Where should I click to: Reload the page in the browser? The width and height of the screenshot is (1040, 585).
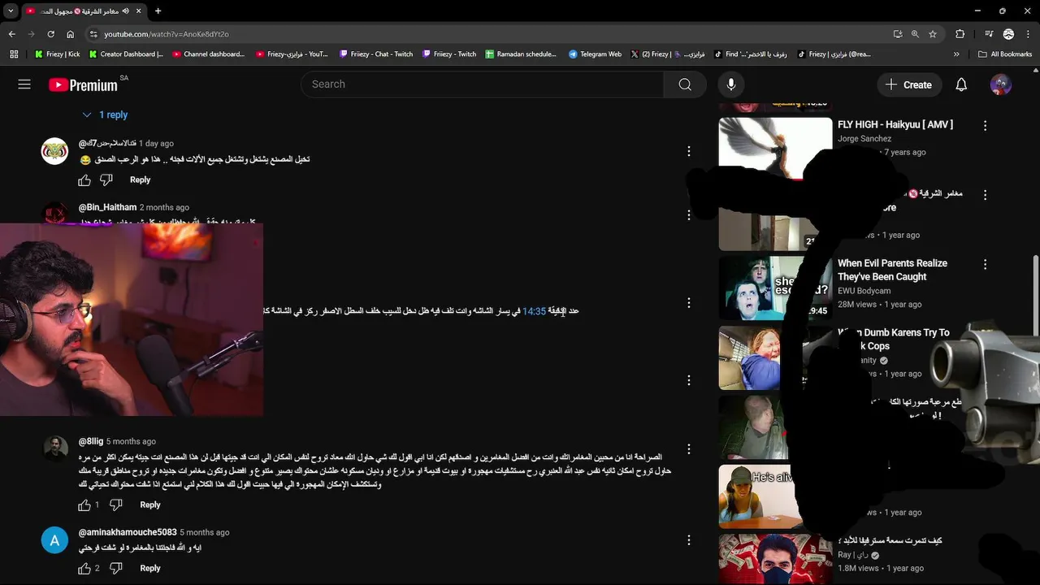click(50, 34)
